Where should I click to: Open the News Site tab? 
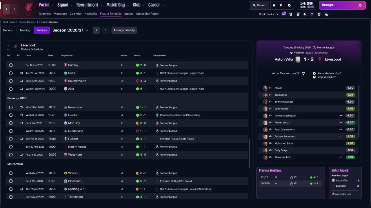click(x=91, y=14)
